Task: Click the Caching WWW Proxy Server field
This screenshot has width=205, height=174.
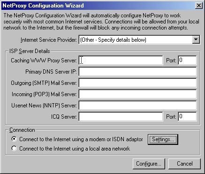Action: point(121,61)
